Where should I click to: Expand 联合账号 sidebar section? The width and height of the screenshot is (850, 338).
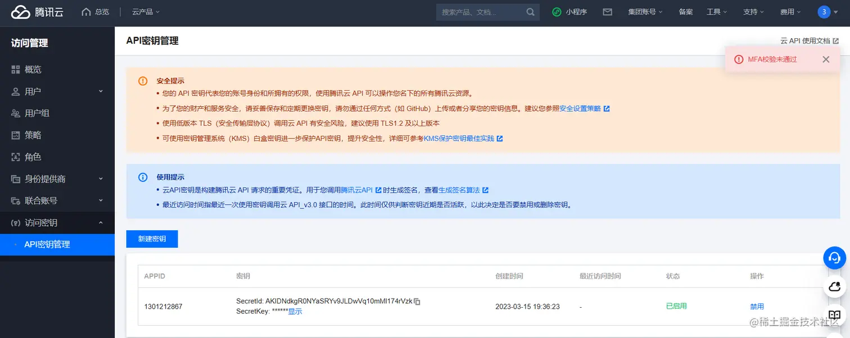point(57,200)
